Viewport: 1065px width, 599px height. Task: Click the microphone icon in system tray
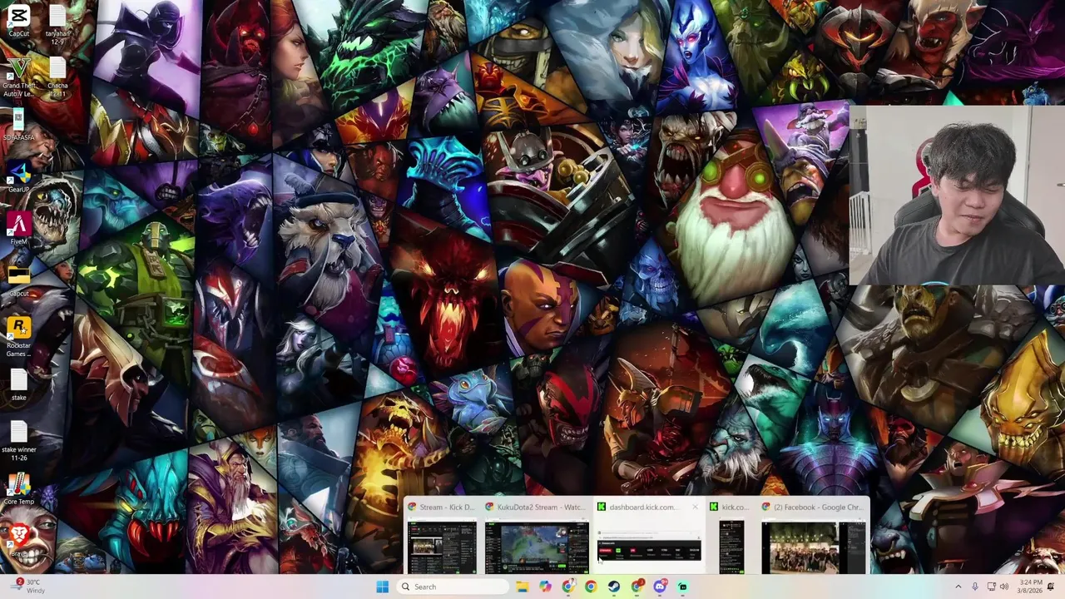point(974,587)
